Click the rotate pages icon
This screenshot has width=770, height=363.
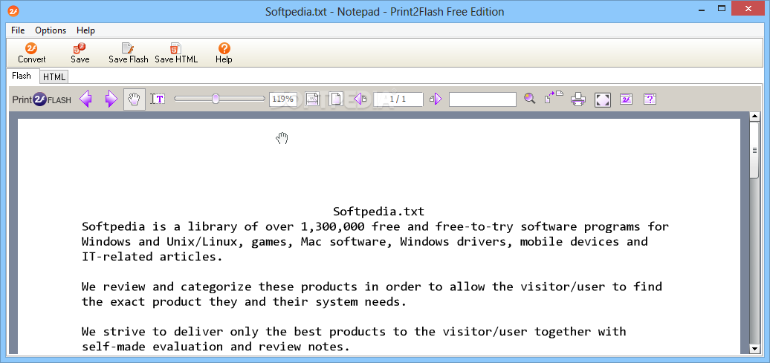click(x=554, y=98)
